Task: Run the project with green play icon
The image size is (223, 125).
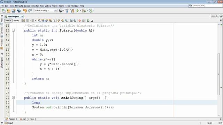Action: coord(77,11)
